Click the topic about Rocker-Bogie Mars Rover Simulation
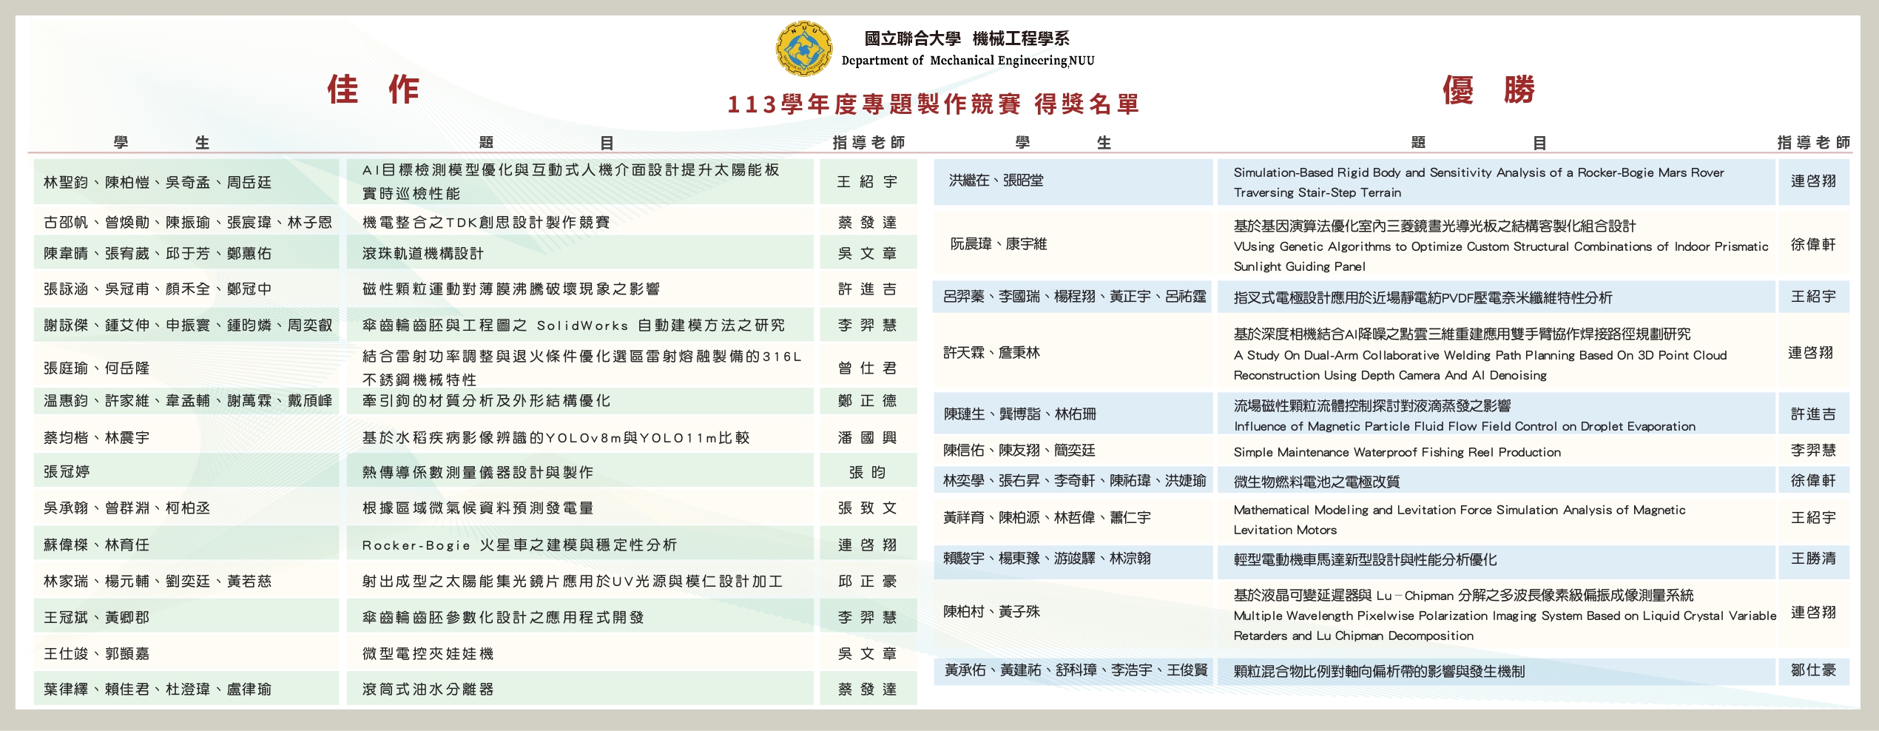Image resolution: width=1879 pixels, height=731 pixels. point(1479,182)
